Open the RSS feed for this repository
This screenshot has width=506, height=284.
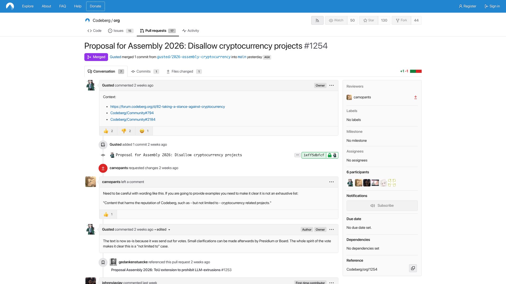pos(317,21)
